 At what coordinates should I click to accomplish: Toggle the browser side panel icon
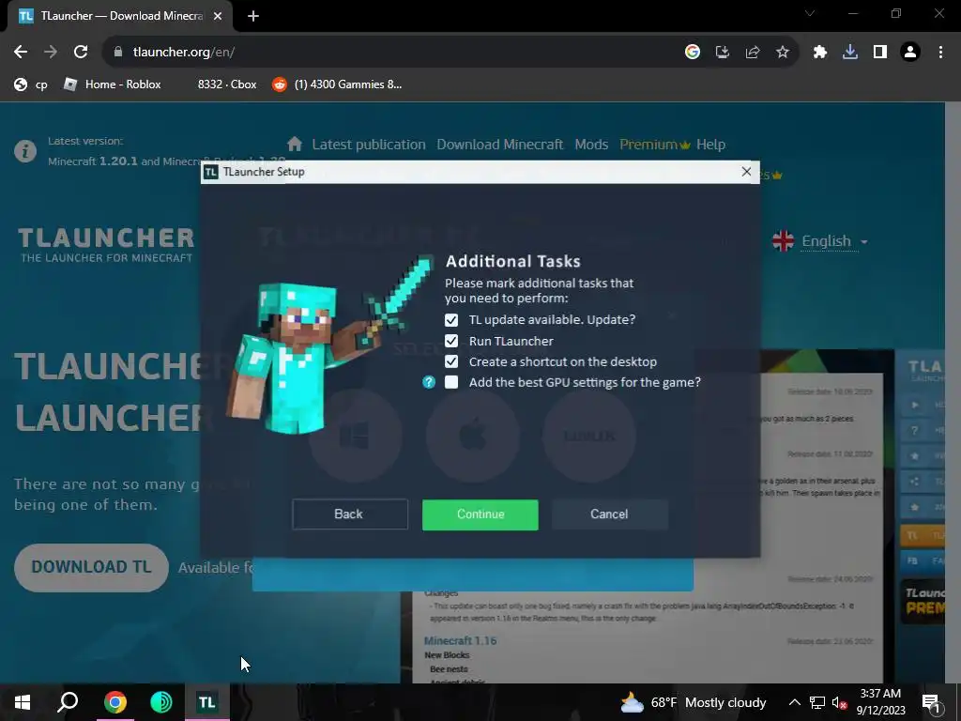point(880,53)
